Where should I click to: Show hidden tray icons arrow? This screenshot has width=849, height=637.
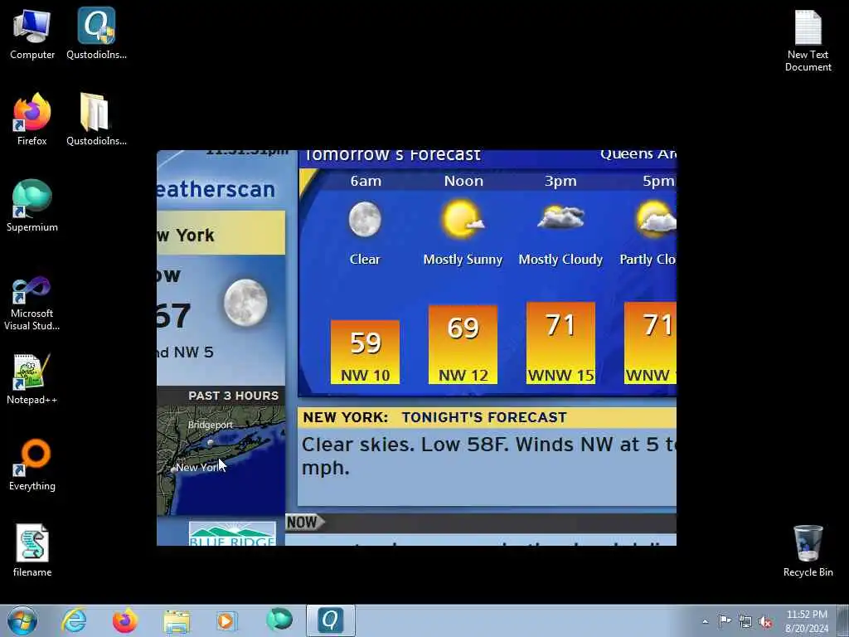tap(705, 621)
